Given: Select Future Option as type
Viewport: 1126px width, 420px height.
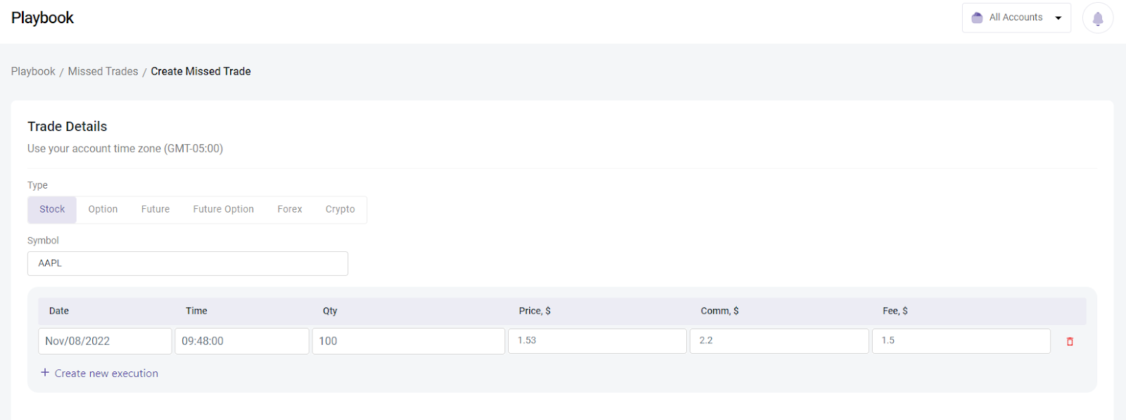Looking at the screenshot, I should tap(223, 210).
